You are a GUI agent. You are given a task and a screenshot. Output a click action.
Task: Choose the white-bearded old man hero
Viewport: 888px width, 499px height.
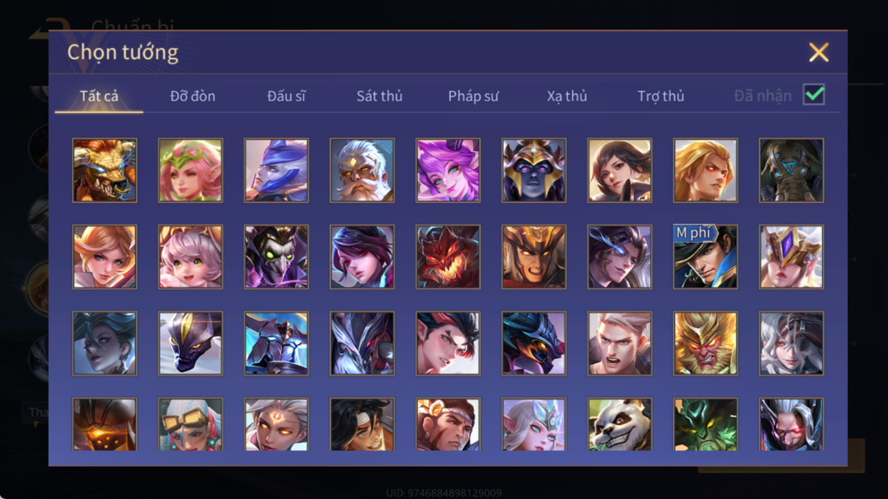[x=362, y=171]
